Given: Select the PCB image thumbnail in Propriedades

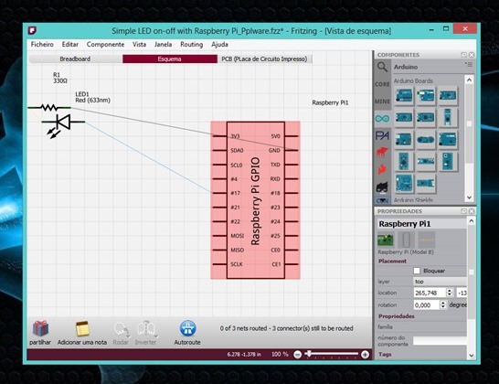Looking at the screenshot, I should (x=427, y=240).
